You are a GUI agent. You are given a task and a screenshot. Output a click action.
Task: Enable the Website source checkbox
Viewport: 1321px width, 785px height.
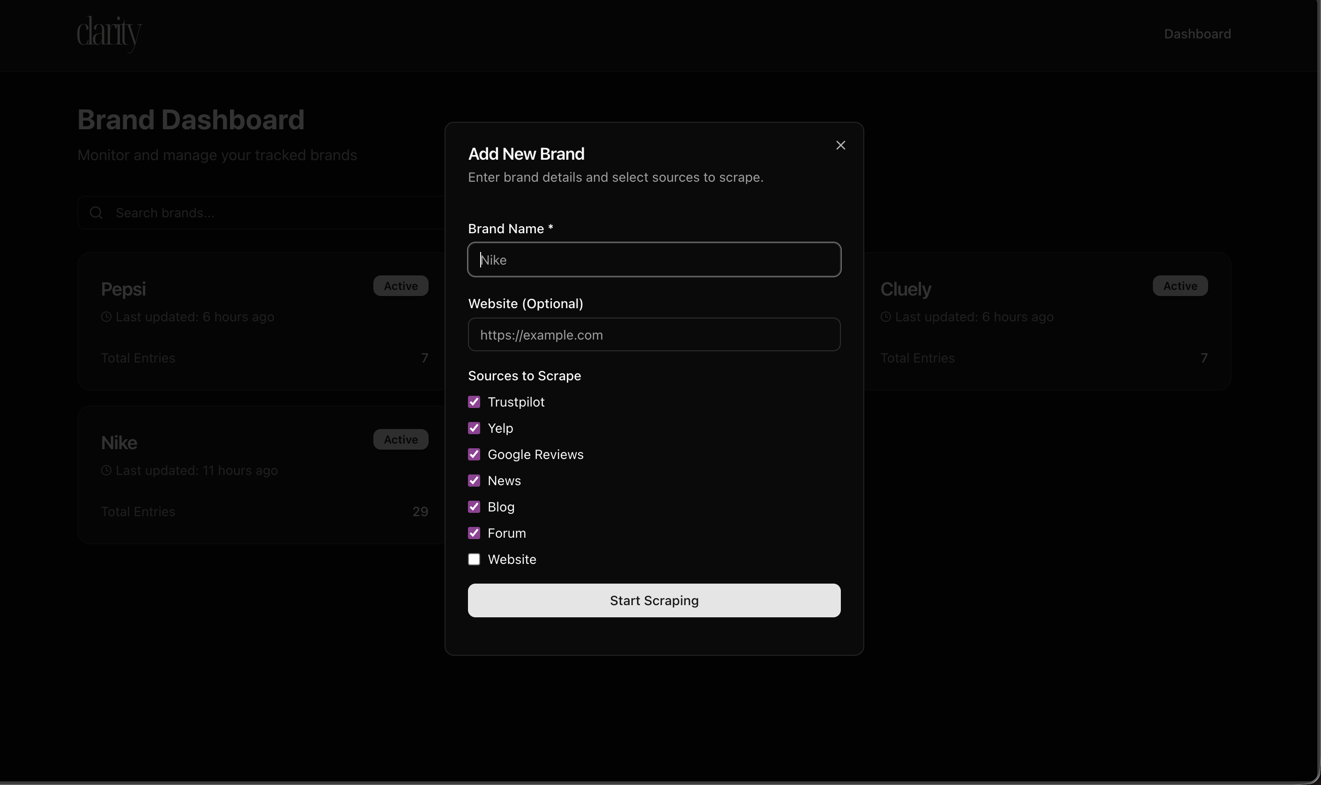(x=474, y=559)
